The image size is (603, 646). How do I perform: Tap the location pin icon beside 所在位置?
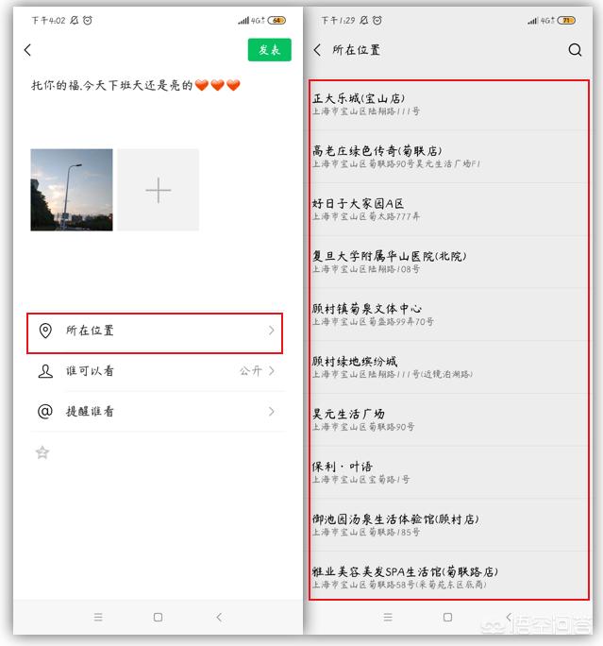pos(44,331)
